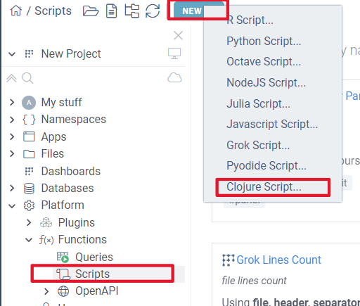Image resolution: width=360 pixels, height=306 pixels.
Task: Click Scripts in the breadcrumb path
Action: pos(53,11)
